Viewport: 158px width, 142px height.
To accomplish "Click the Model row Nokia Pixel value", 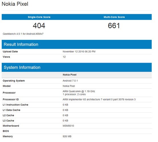I will [69, 86].
